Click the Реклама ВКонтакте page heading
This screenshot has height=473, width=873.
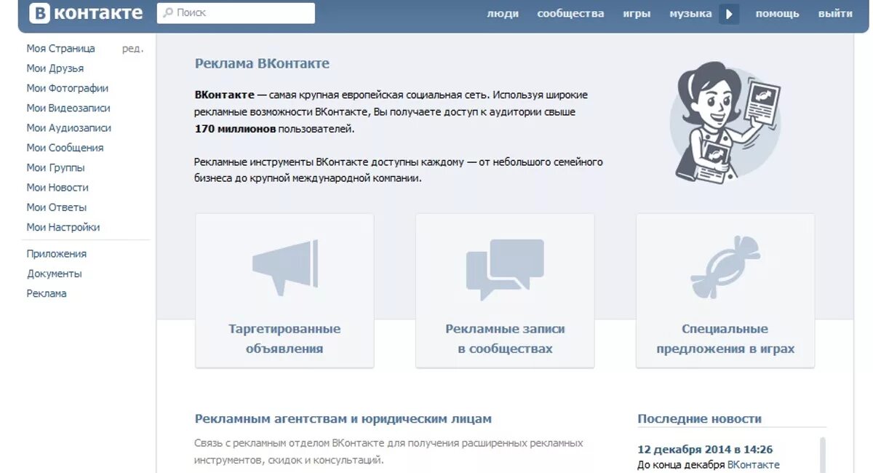(262, 63)
